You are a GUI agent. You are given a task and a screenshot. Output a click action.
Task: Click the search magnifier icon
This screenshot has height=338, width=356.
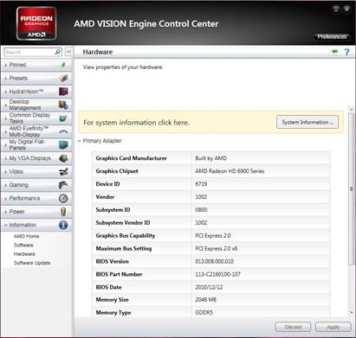[58, 52]
